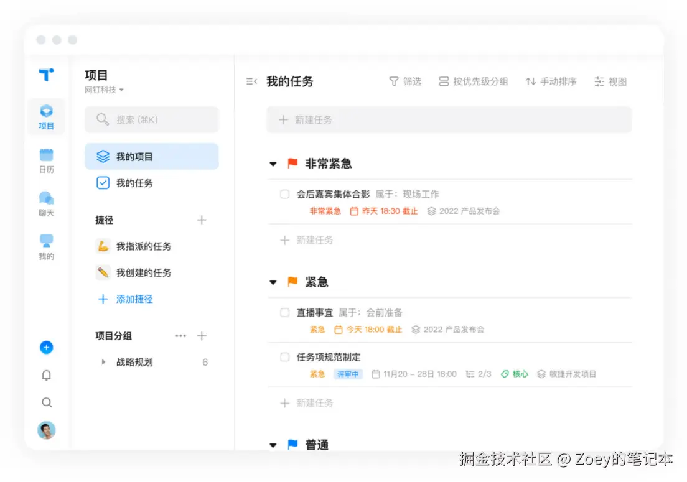Click the sidebar search magnifier icon
The image size is (687, 482).
(x=47, y=402)
